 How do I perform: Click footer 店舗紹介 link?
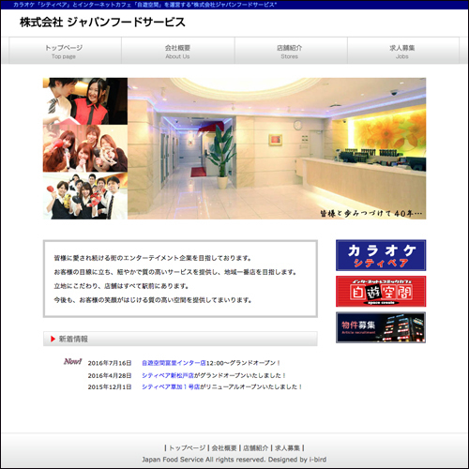pyautogui.click(x=256, y=448)
